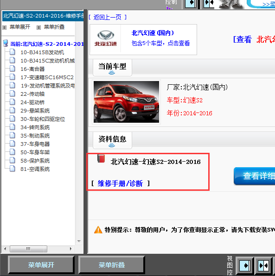275x276 pixels.
Task: Click the red 幻速S2 car thumbnail
Action: [126, 102]
